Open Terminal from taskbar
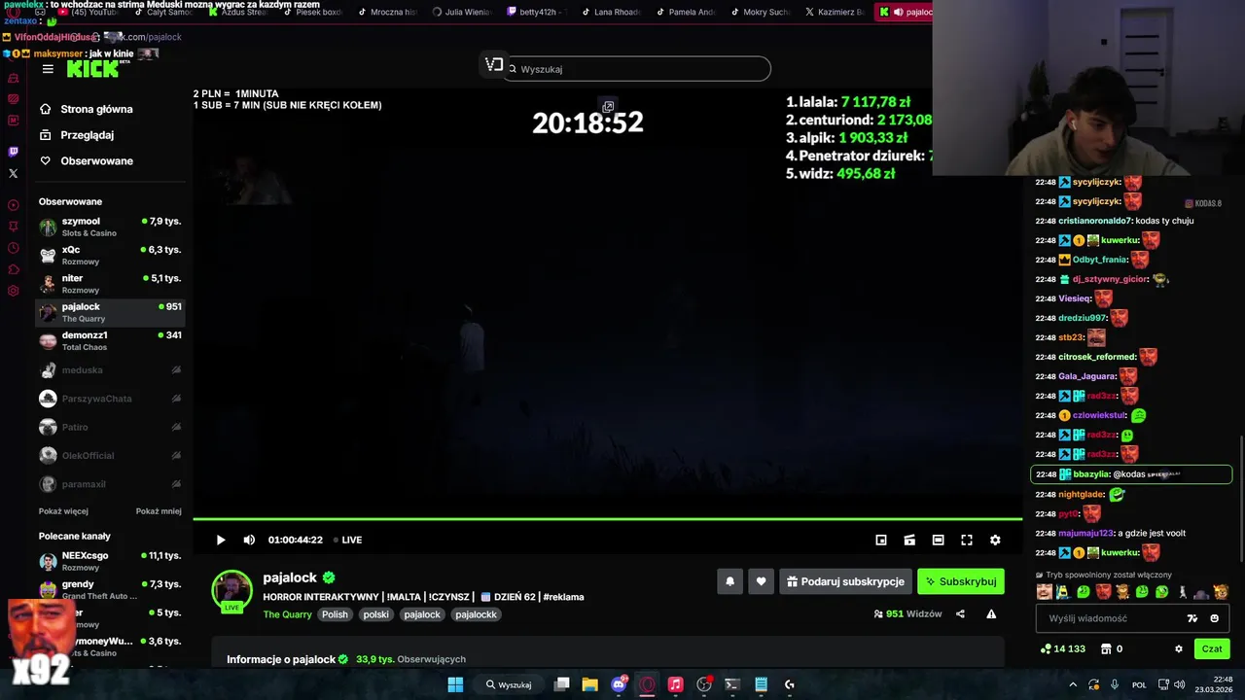This screenshot has height=700, width=1245. point(732,684)
